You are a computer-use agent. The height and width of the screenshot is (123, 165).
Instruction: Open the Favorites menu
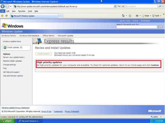(22, 11)
